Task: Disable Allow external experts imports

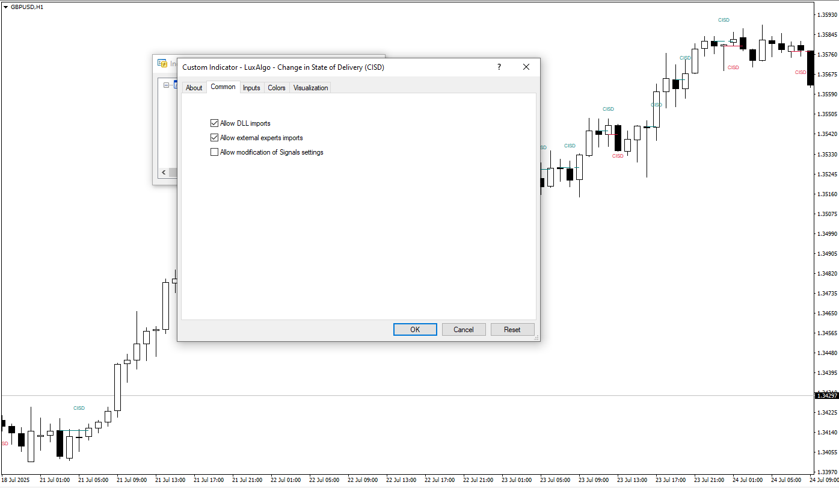Action: coord(215,138)
